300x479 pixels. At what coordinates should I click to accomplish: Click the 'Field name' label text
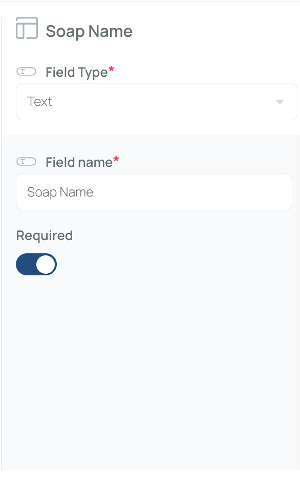[79, 162]
